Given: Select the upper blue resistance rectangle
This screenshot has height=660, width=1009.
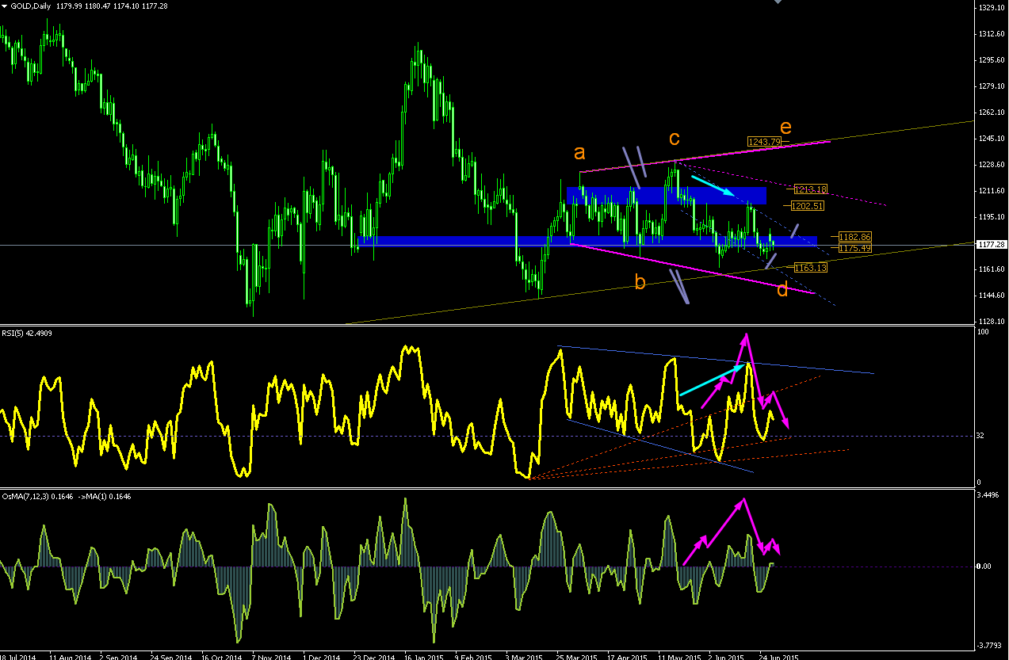Looking at the screenshot, I should coord(667,195).
